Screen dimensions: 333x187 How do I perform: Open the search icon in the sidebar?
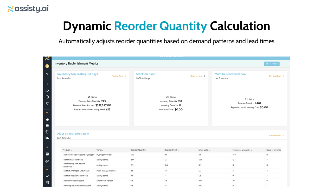tap(47, 75)
